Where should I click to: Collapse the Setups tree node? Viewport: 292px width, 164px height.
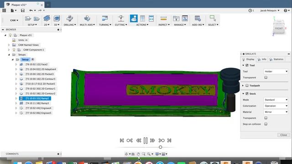pyautogui.click(x=9, y=55)
